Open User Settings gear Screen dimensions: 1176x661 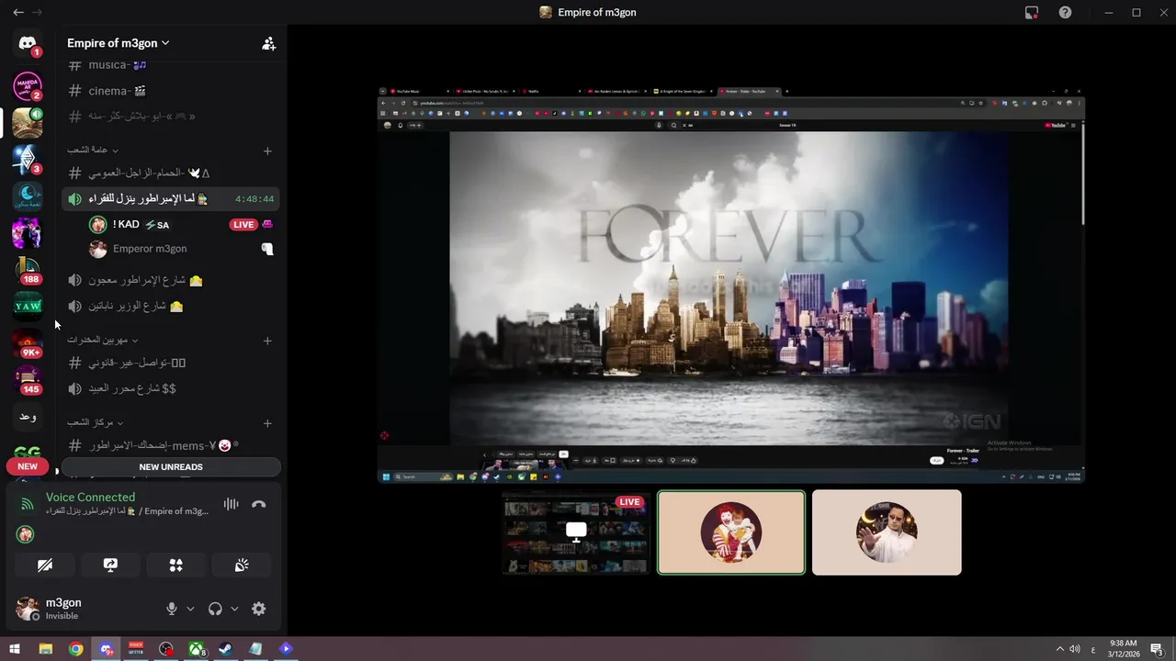[259, 609]
